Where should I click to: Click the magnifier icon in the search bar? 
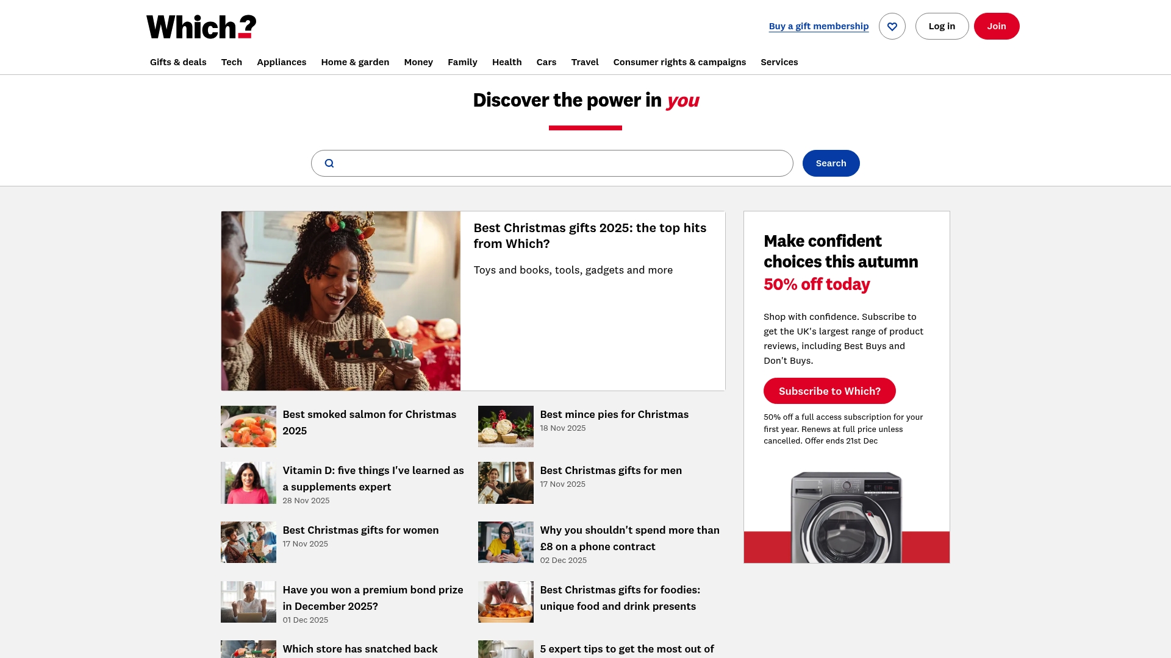(329, 163)
